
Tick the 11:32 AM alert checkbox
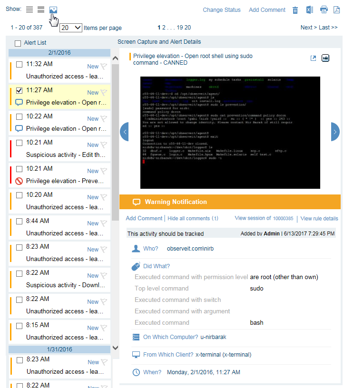[x=20, y=64]
